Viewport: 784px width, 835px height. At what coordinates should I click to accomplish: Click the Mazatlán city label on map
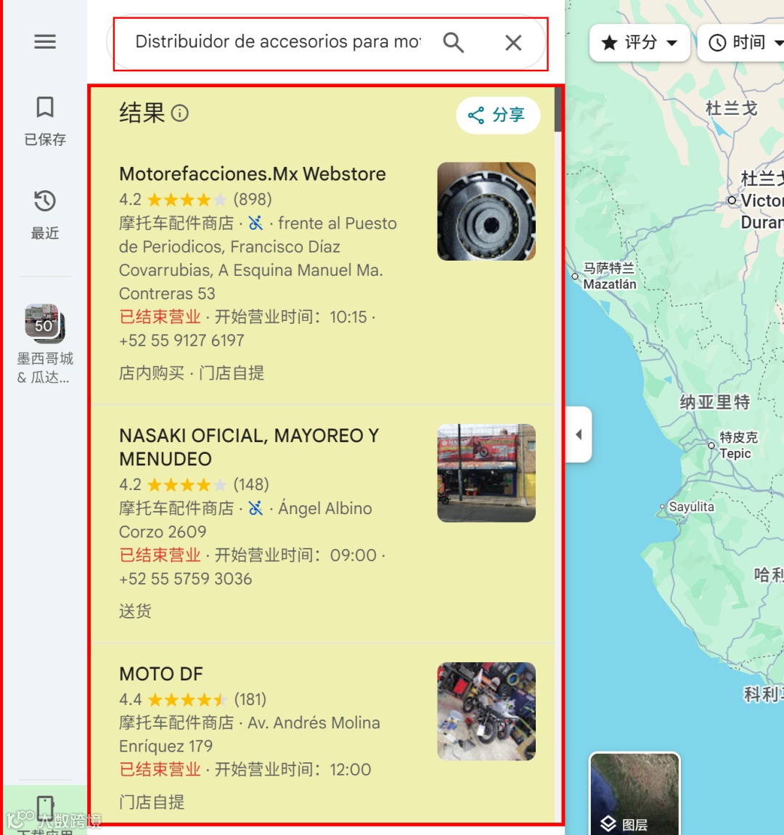pyautogui.click(x=610, y=285)
